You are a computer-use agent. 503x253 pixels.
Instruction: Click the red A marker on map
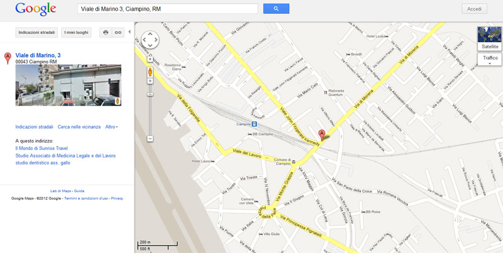321,135
